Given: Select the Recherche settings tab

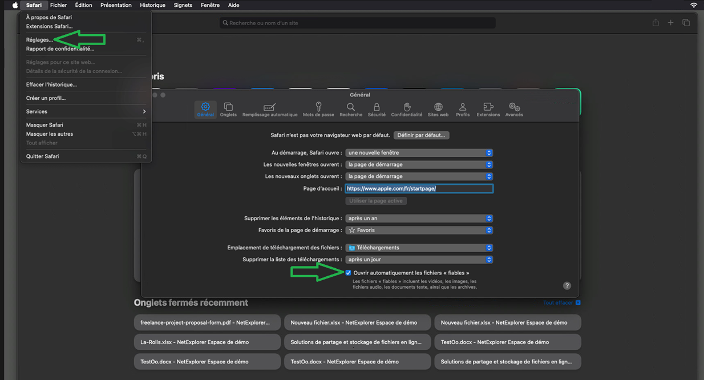Looking at the screenshot, I should [351, 110].
